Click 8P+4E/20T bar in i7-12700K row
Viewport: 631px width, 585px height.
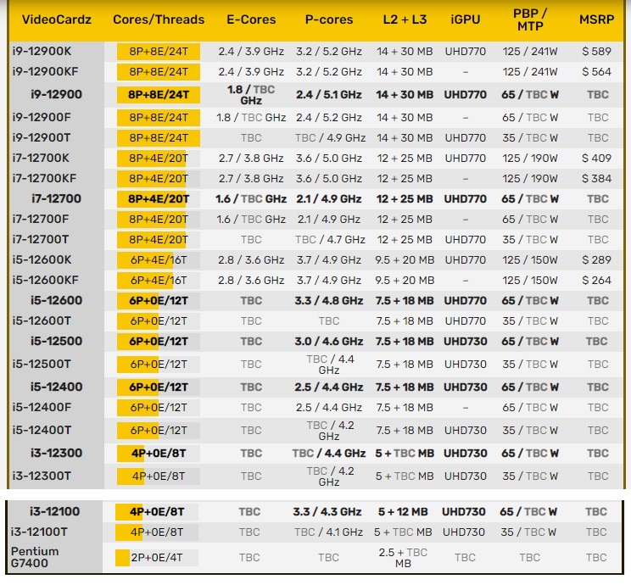tap(159, 158)
